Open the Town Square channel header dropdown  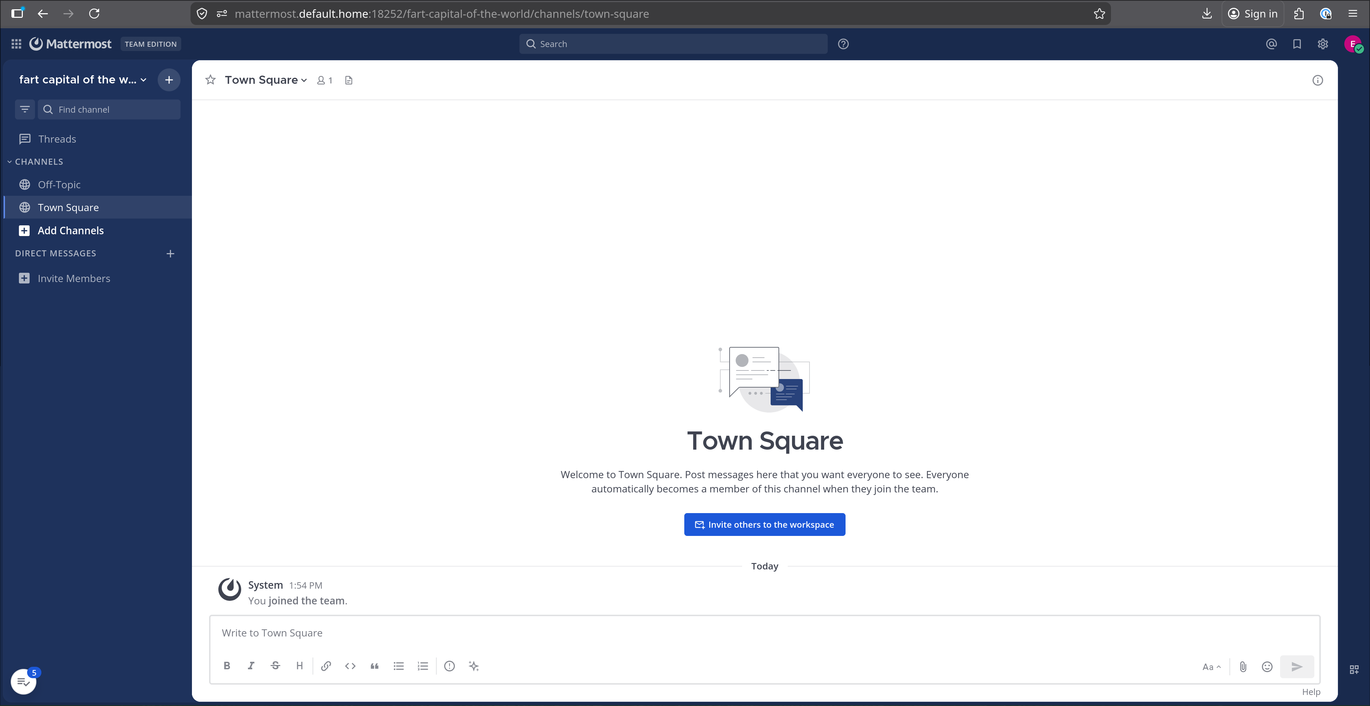point(266,80)
